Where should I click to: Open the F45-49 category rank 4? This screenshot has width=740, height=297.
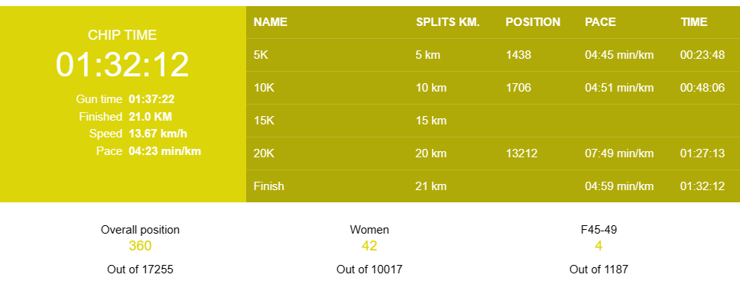(x=599, y=246)
